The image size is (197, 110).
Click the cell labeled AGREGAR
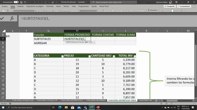[x=49, y=43]
